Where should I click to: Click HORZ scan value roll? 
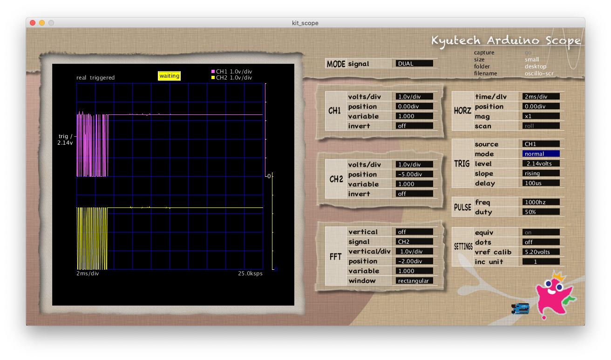click(541, 126)
